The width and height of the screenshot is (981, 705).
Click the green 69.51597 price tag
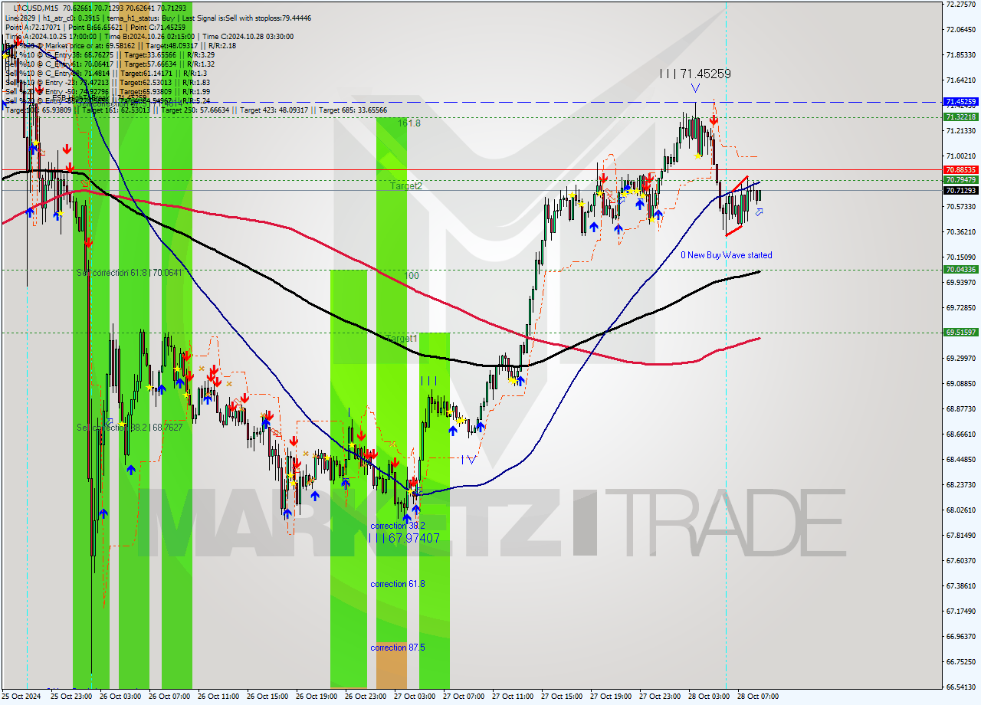coord(960,333)
